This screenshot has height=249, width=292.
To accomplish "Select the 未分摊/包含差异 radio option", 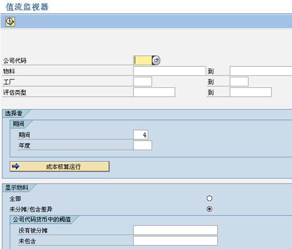I will pos(209,209).
